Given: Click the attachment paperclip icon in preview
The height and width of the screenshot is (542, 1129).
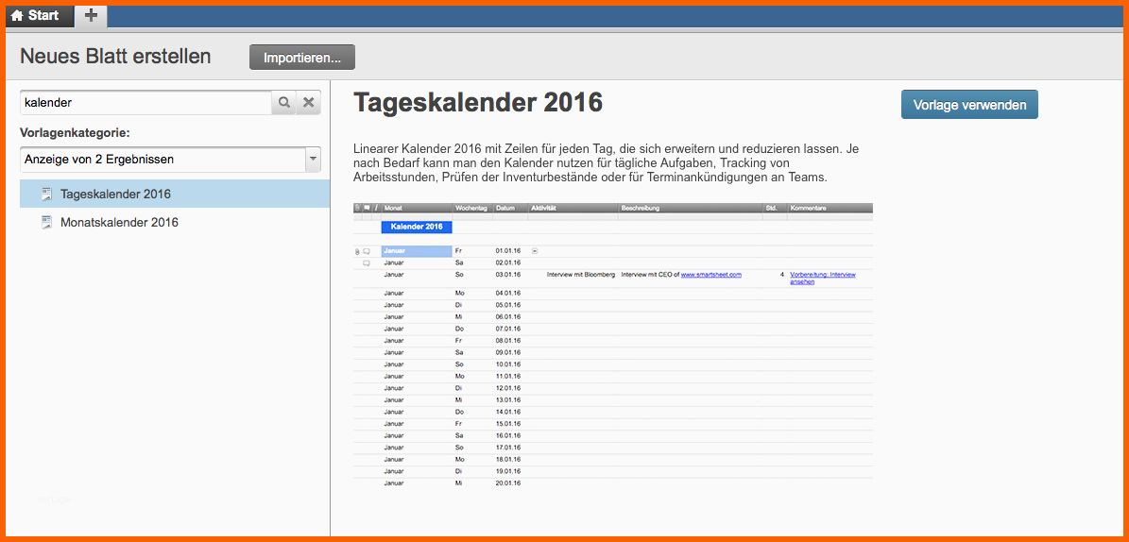Looking at the screenshot, I should [x=357, y=251].
